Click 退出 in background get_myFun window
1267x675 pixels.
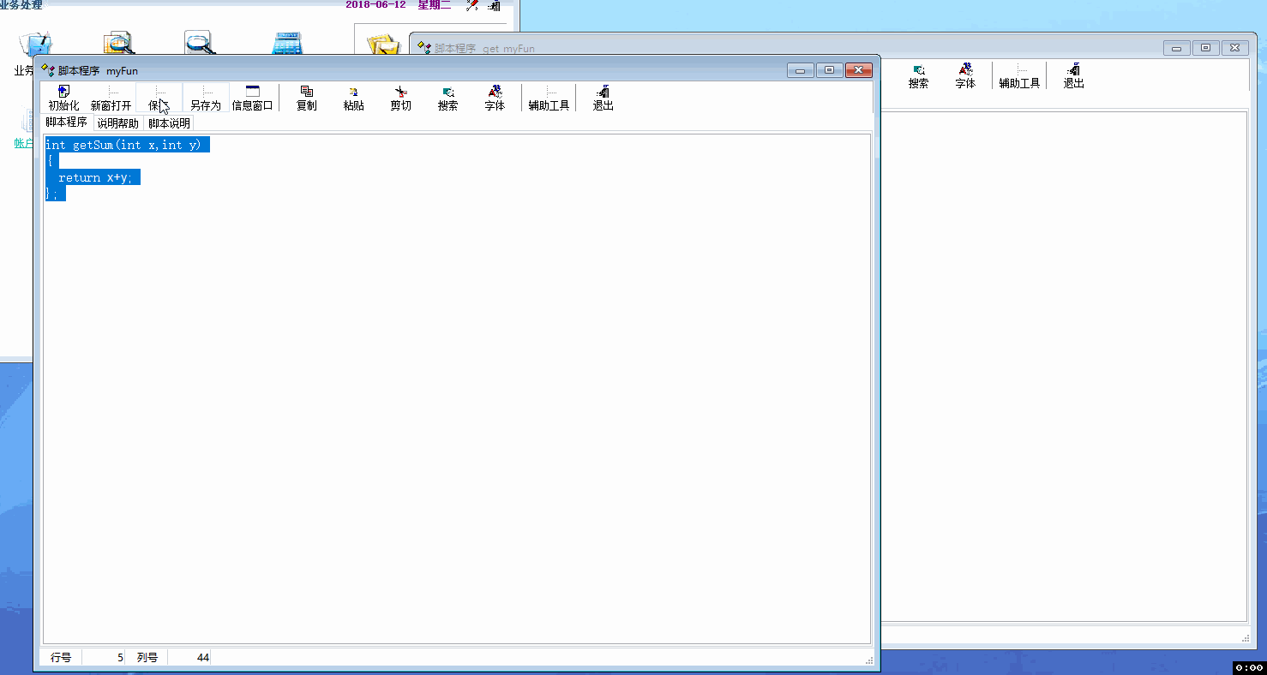(x=1073, y=76)
